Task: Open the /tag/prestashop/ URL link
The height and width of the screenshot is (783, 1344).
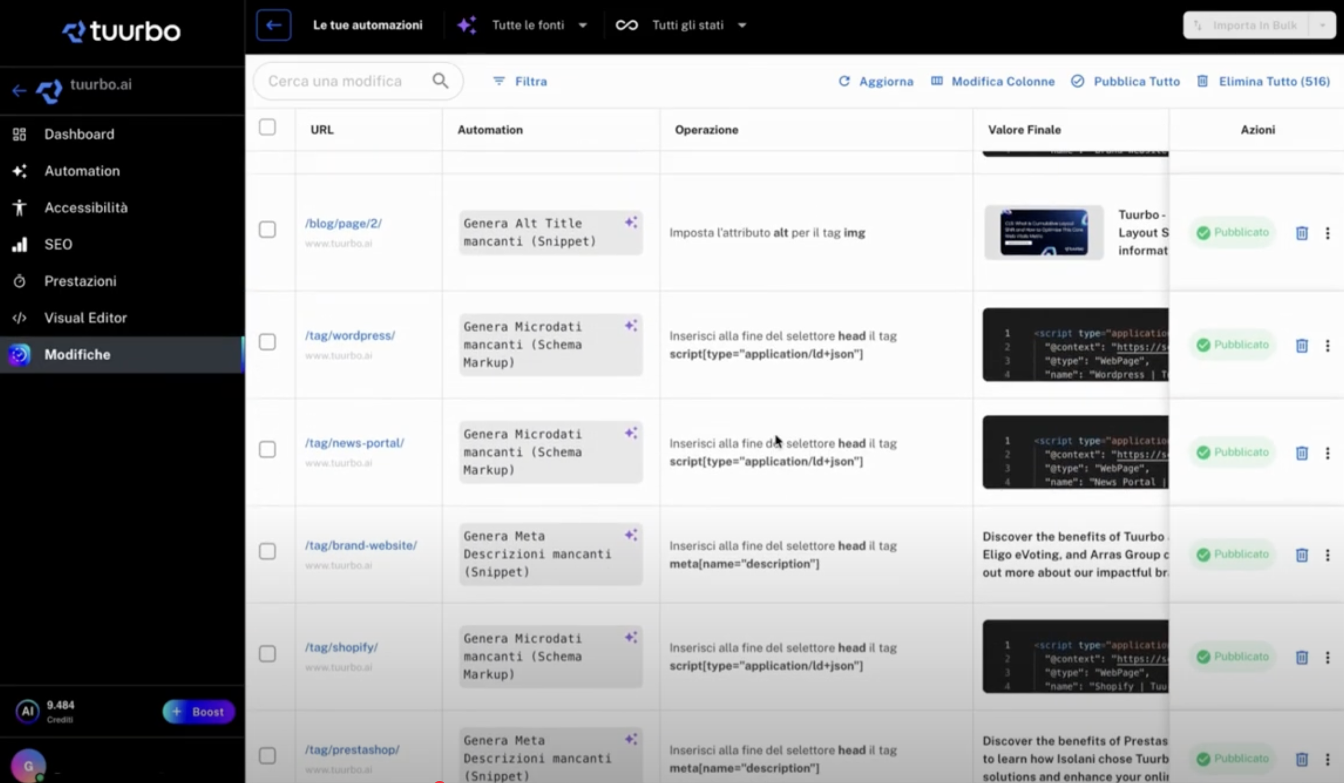Action: point(352,750)
